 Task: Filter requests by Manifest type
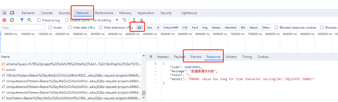tap(231, 28)
